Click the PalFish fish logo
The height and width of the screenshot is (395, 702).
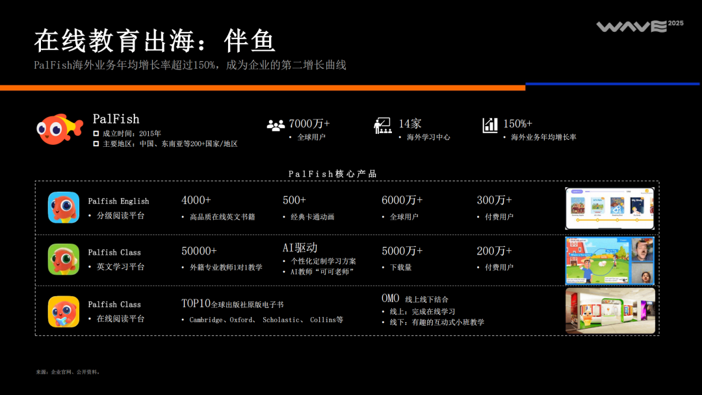click(58, 129)
